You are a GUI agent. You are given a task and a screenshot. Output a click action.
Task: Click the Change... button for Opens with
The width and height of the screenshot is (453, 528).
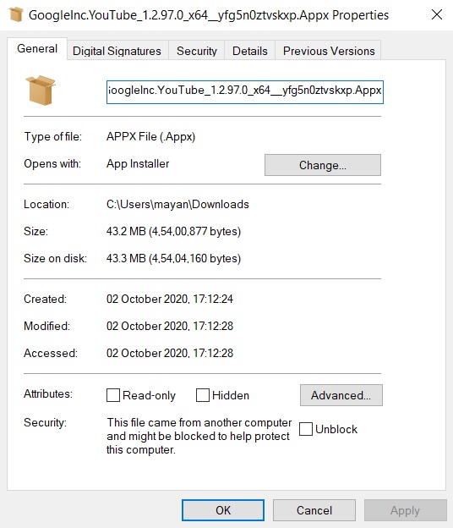tap(323, 165)
